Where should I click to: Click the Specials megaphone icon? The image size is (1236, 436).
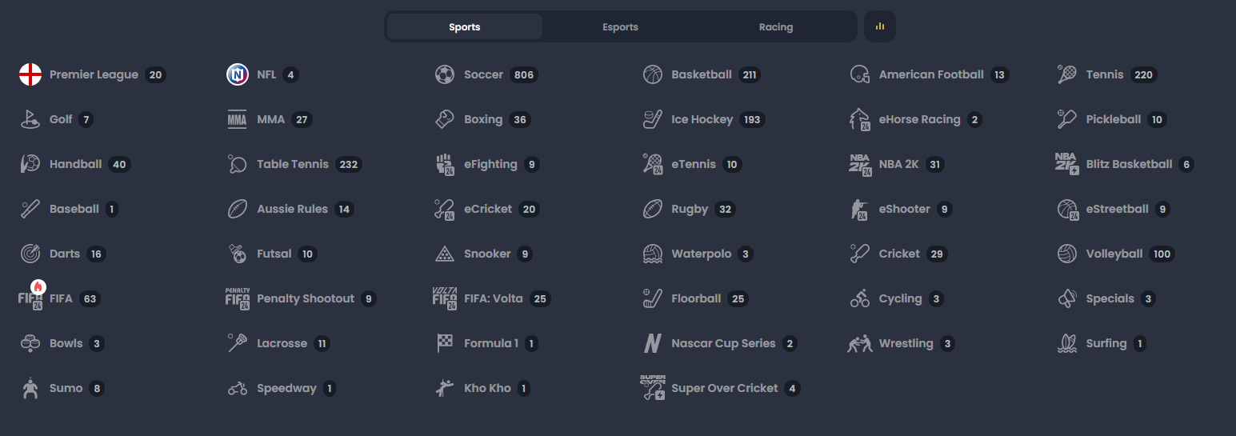pos(1067,298)
